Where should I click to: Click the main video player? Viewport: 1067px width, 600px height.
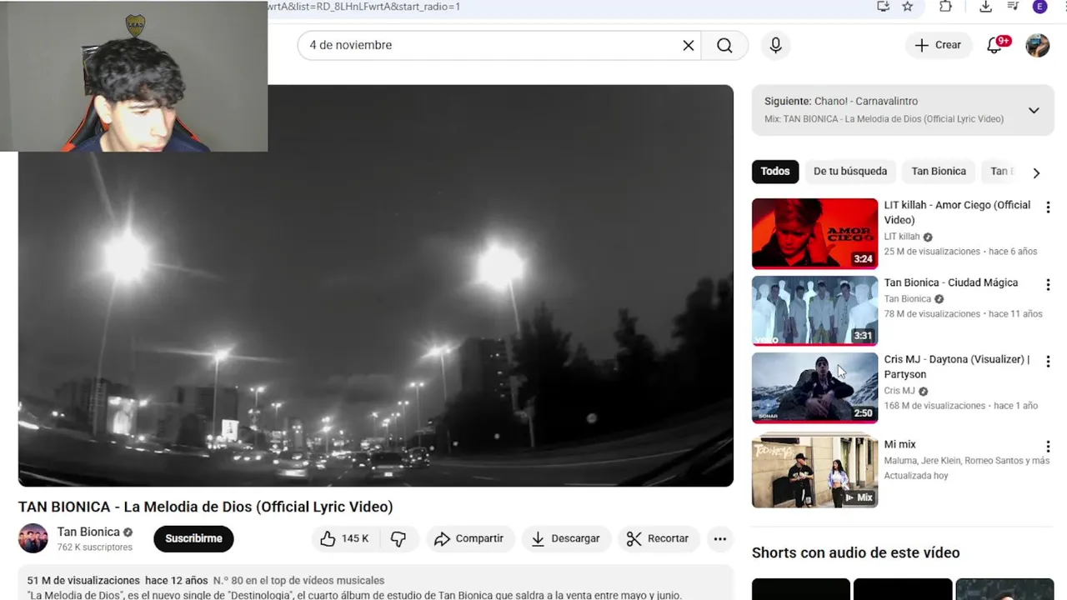pos(376,286)
